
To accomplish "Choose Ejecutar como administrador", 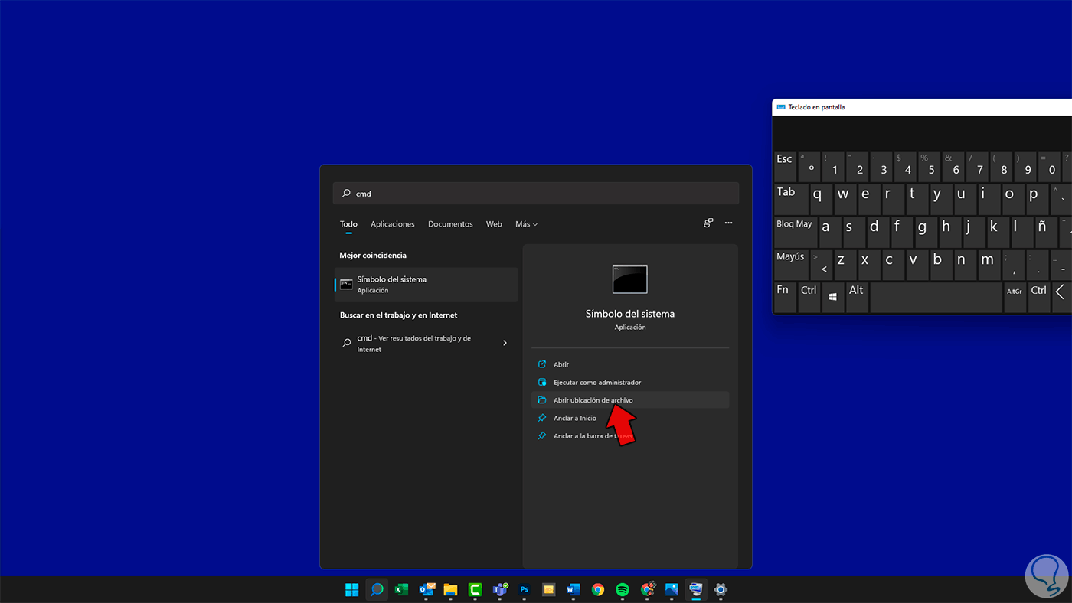I will click(x=597, y=383).
